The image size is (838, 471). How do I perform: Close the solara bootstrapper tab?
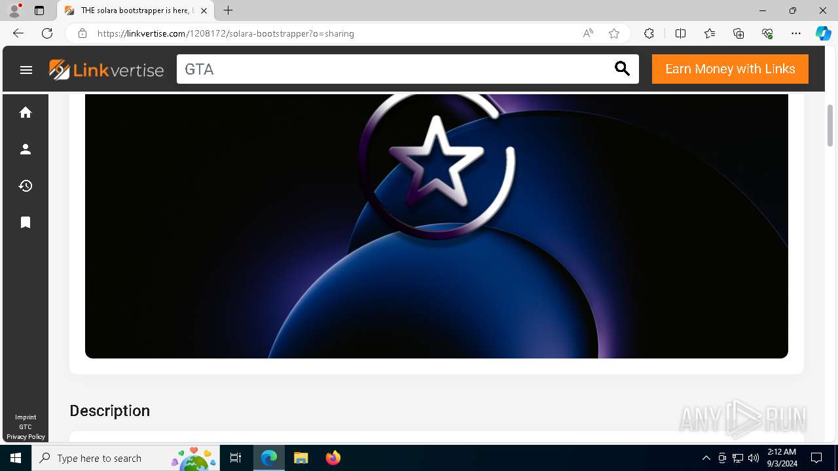tap(204, 10)
